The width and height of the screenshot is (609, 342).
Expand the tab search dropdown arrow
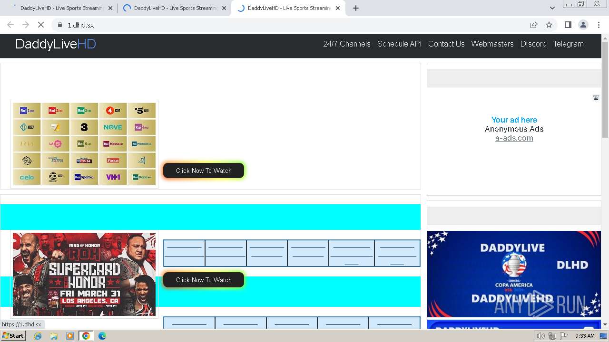coord(552,8)
